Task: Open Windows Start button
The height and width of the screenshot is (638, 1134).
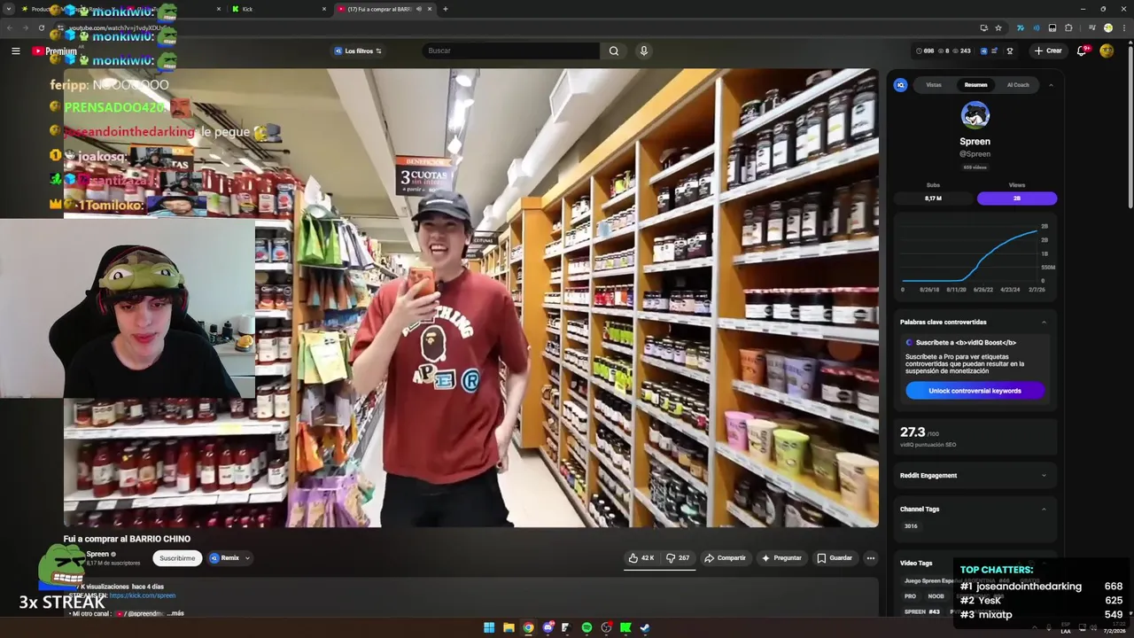Action: (489, 627)
